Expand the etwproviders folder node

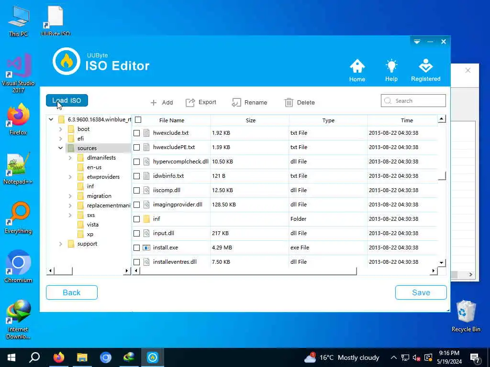pyautogui.click(x=70, y=177)
